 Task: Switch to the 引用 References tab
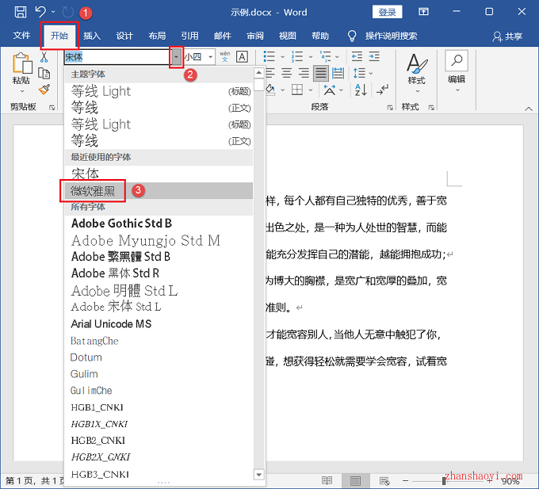click(x=189, y=36)
